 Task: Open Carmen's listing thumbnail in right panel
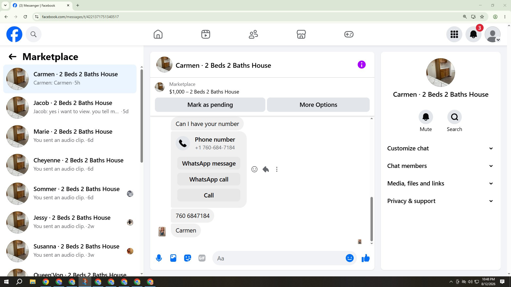[441, 73]
